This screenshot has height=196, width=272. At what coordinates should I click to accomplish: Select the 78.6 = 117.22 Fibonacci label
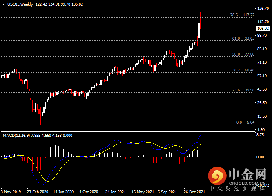coord(242,15)
